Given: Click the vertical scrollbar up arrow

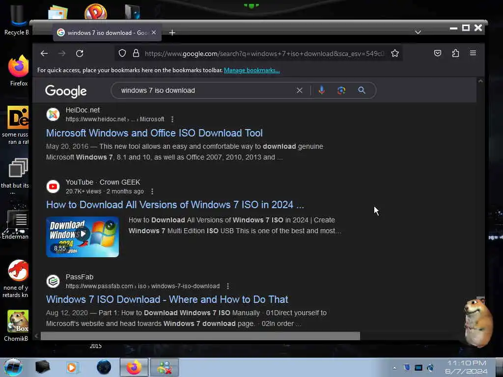Looking at the screenshot, I should 480,81.
